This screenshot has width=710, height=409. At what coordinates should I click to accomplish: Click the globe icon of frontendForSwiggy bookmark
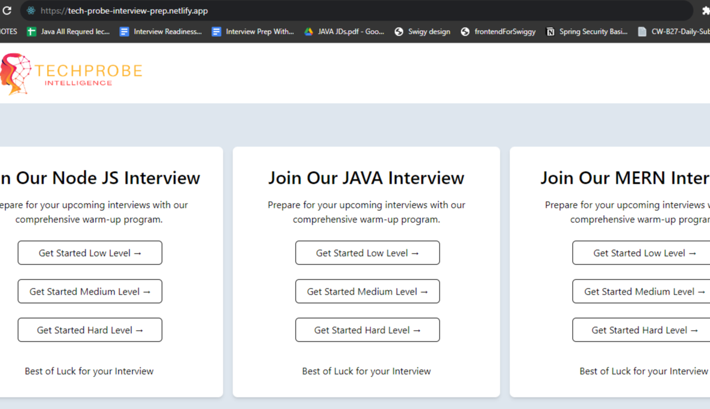[465, 31]
